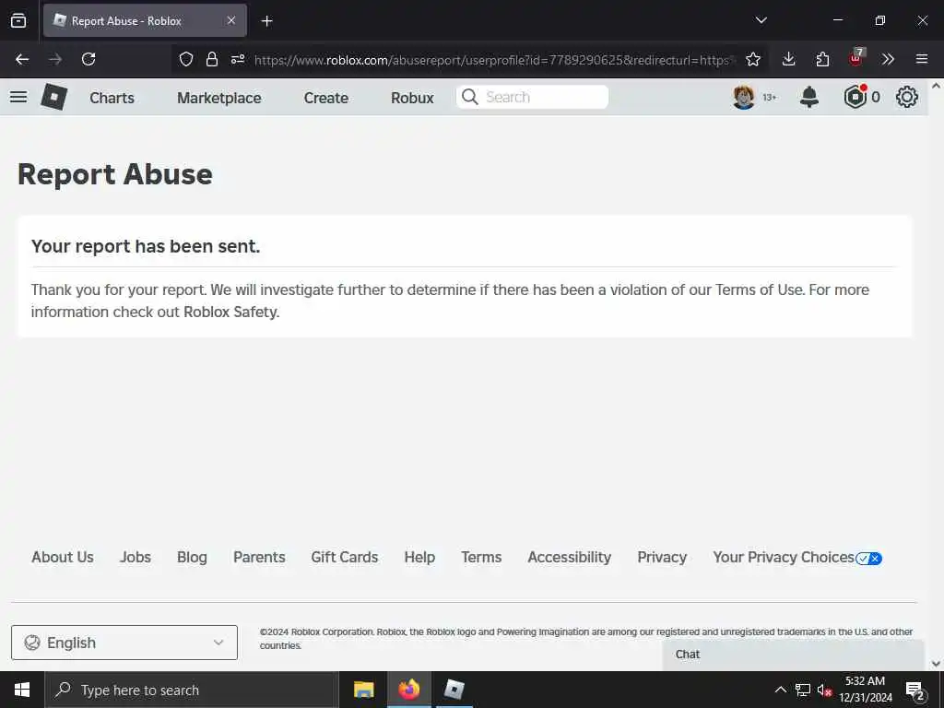Open network status tray icon

pyautogui.click(x=803, y=690)
